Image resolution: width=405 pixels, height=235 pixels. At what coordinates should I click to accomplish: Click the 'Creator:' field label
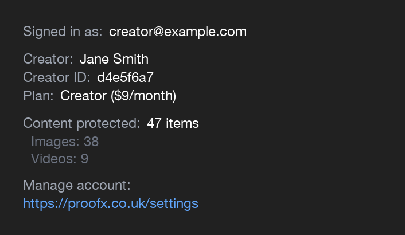[48, 59]
